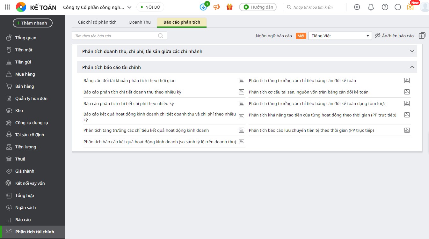This screenshot has height=239, width=429.
Task: Click the magnifier icon in report search
Action: click(x=161, y=36)
